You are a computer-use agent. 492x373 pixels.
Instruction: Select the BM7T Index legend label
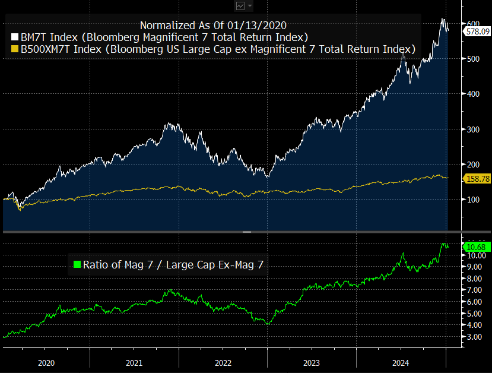[x=164, y=37]
